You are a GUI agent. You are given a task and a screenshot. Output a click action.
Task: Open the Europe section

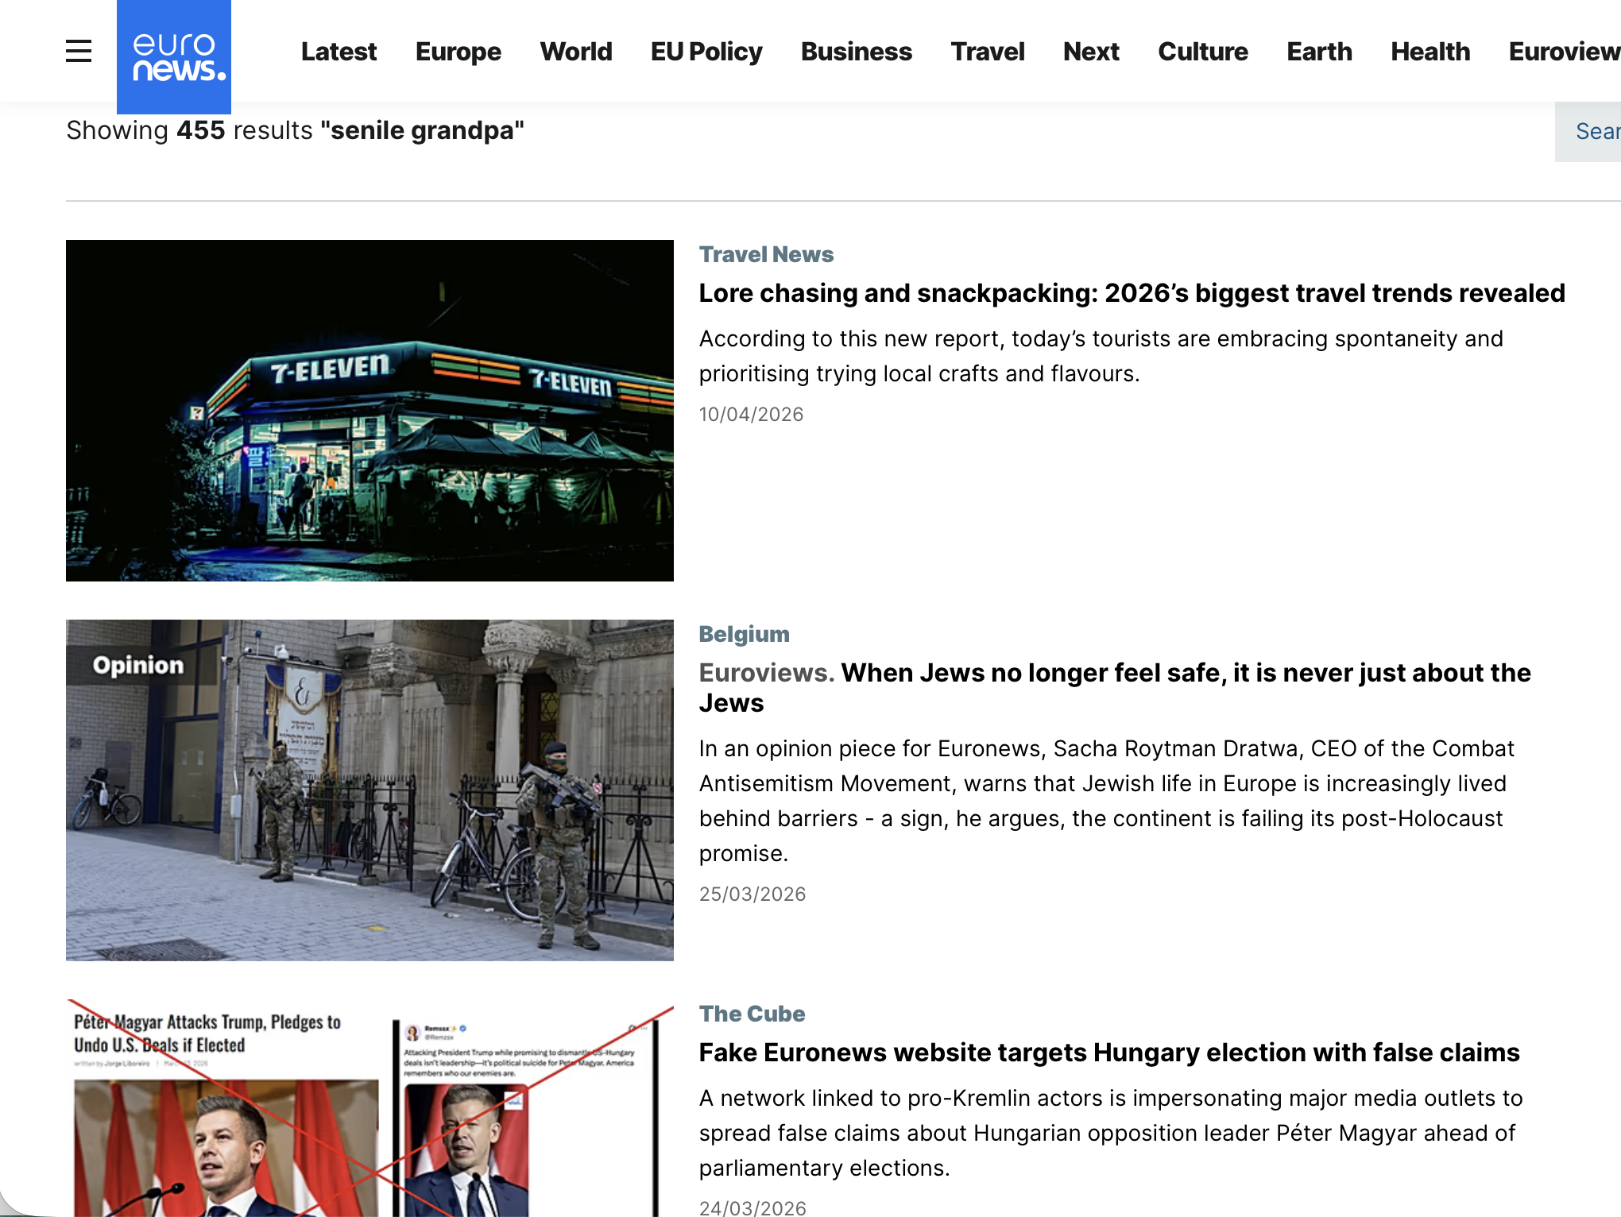(x=458, y=51)
